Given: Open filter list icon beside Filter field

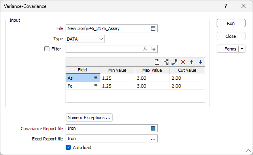Looking at the screenshot, I should tap(153, 49).
